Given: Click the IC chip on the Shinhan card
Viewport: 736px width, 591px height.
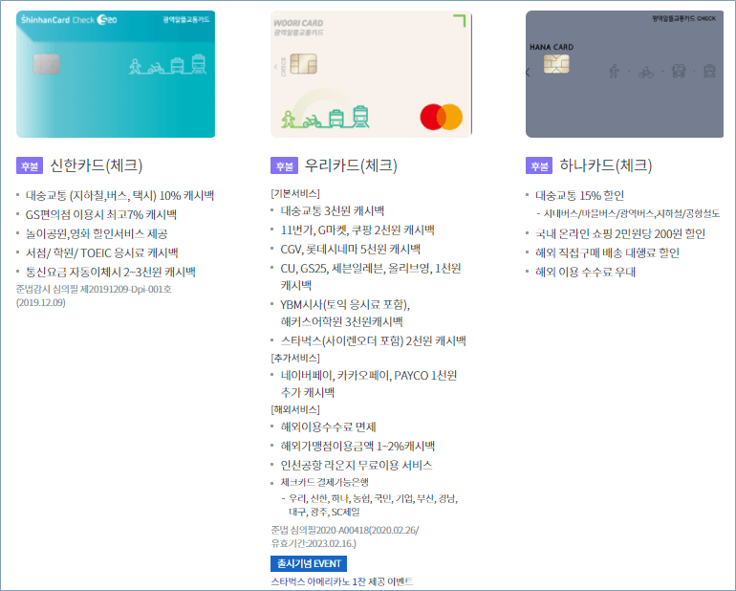Looking at the screenshot, I should (47, 64).
